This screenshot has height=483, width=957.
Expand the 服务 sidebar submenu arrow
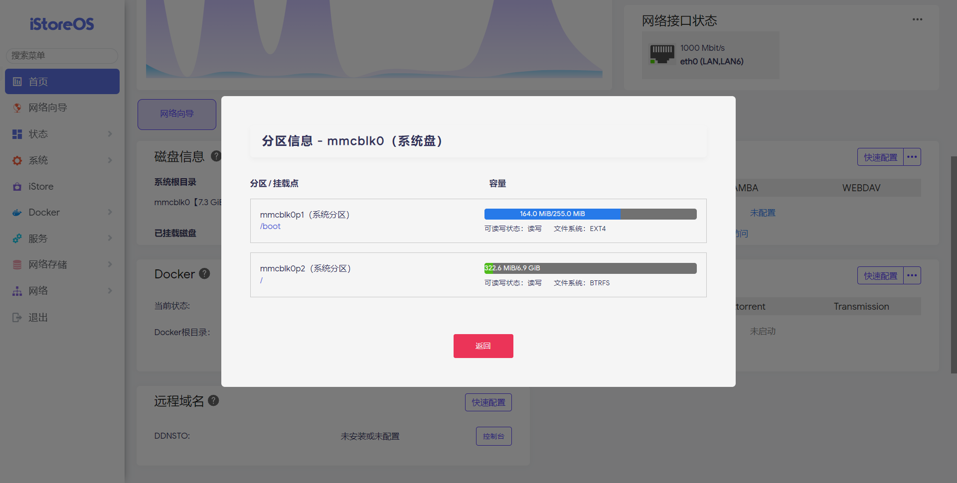tap(110, 239)
